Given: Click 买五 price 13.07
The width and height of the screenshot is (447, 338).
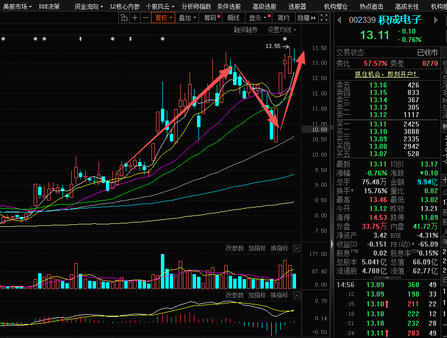Looking at the screenshot, I should point(378,154).
